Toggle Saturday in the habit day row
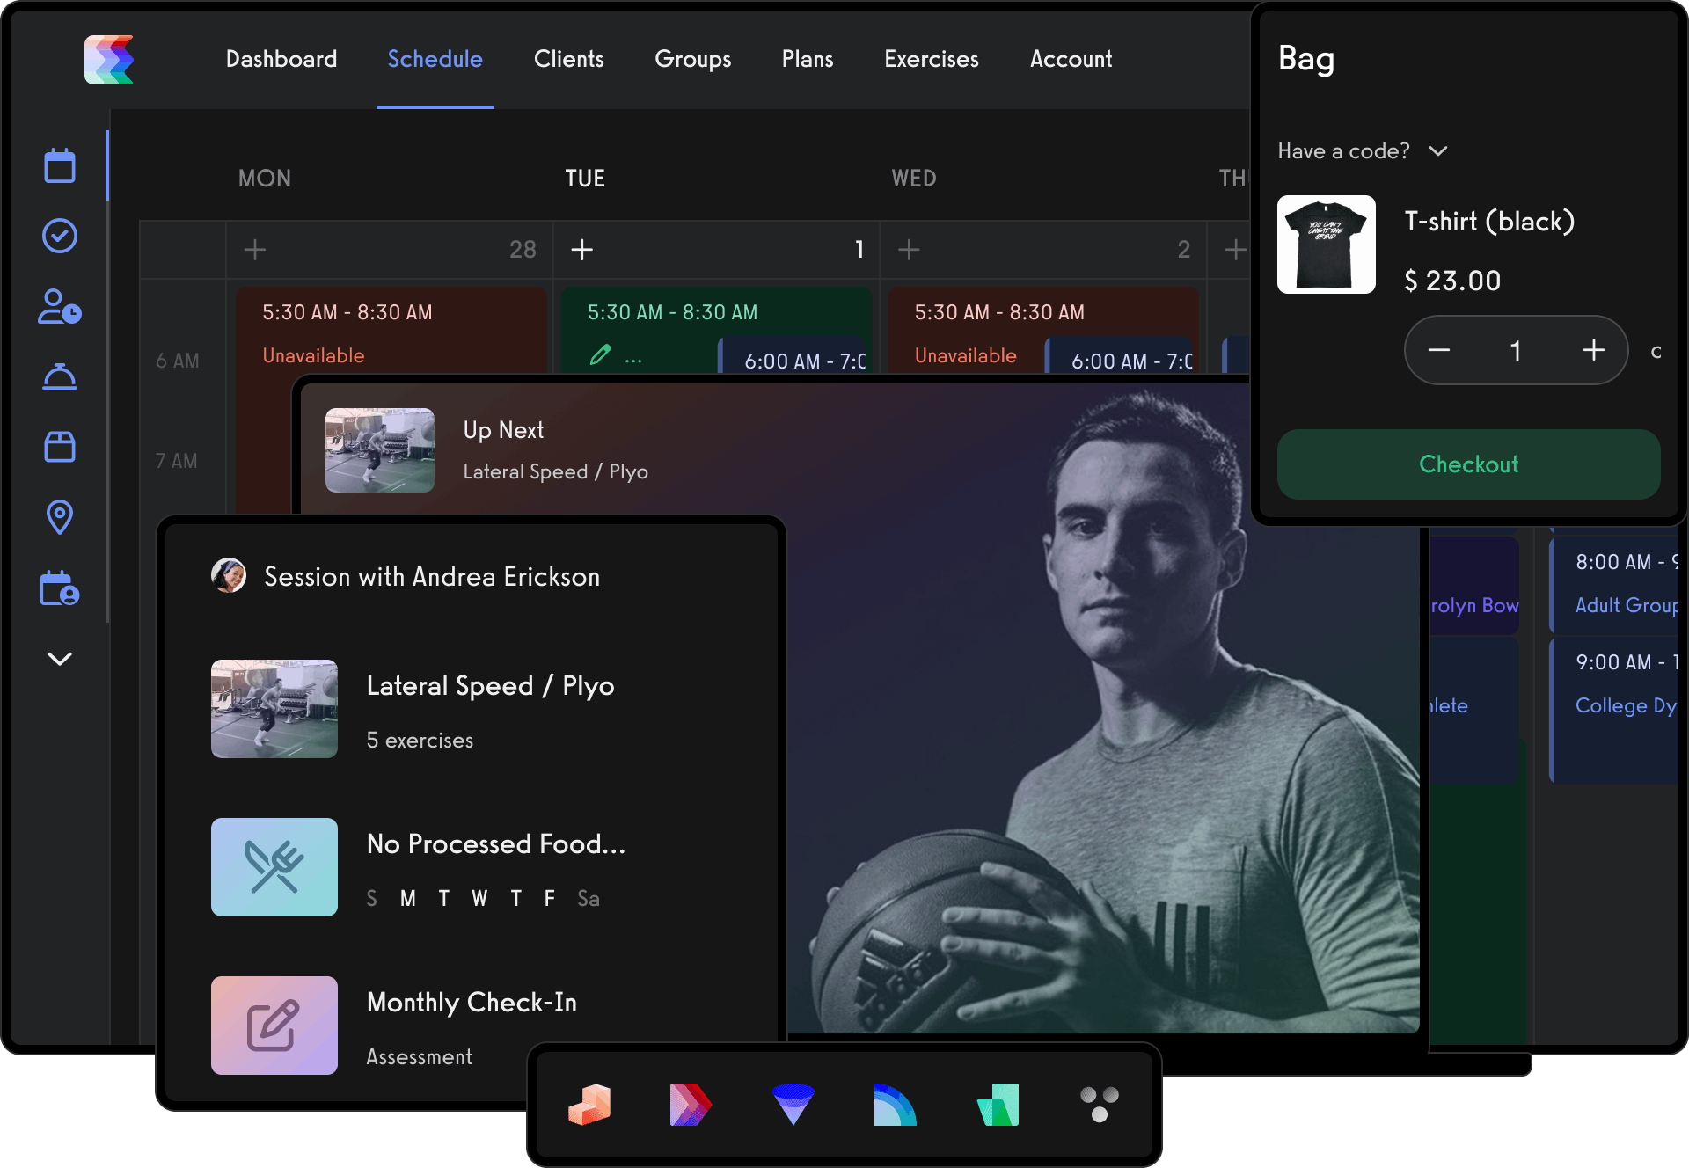Image resolution: width=1689 pixels, height=1168 pixels. tap(588, 898)
